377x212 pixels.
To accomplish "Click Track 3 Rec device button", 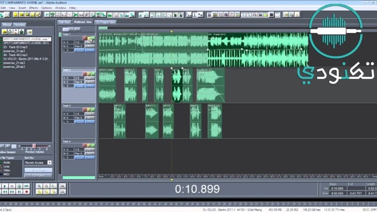I will (90, 118).
